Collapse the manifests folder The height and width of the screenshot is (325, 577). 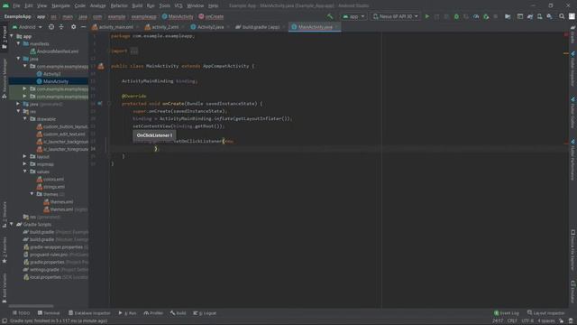[x=18, y=43]
